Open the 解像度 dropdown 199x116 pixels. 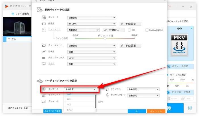click(92, 24)
